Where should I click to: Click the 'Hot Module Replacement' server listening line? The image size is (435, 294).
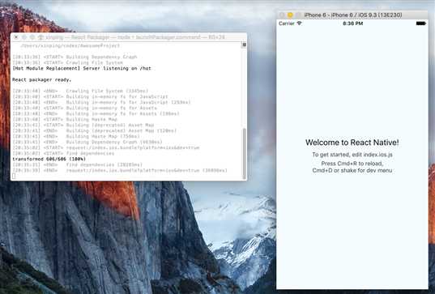click(x=82, y=68)
